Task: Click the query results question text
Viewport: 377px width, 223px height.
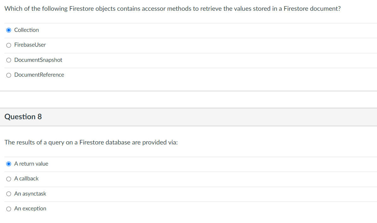Action: click(x=91, y=142)
